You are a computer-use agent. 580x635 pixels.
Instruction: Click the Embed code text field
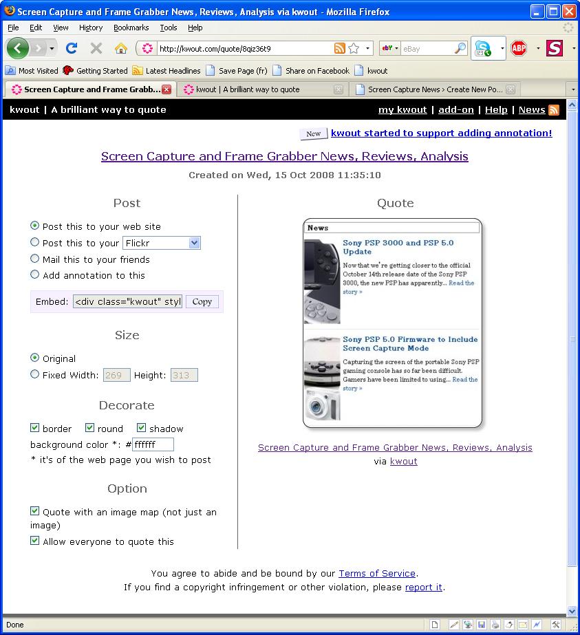pos(127,302)
